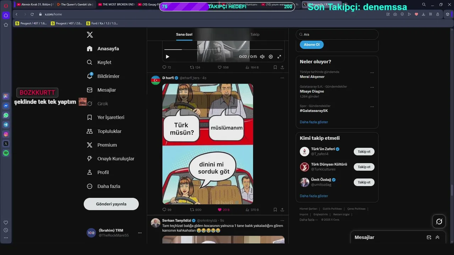The image size is (454, 255).
Task: Repost the Əhərfi post with 900 reposts
Action: pos(195,210)
